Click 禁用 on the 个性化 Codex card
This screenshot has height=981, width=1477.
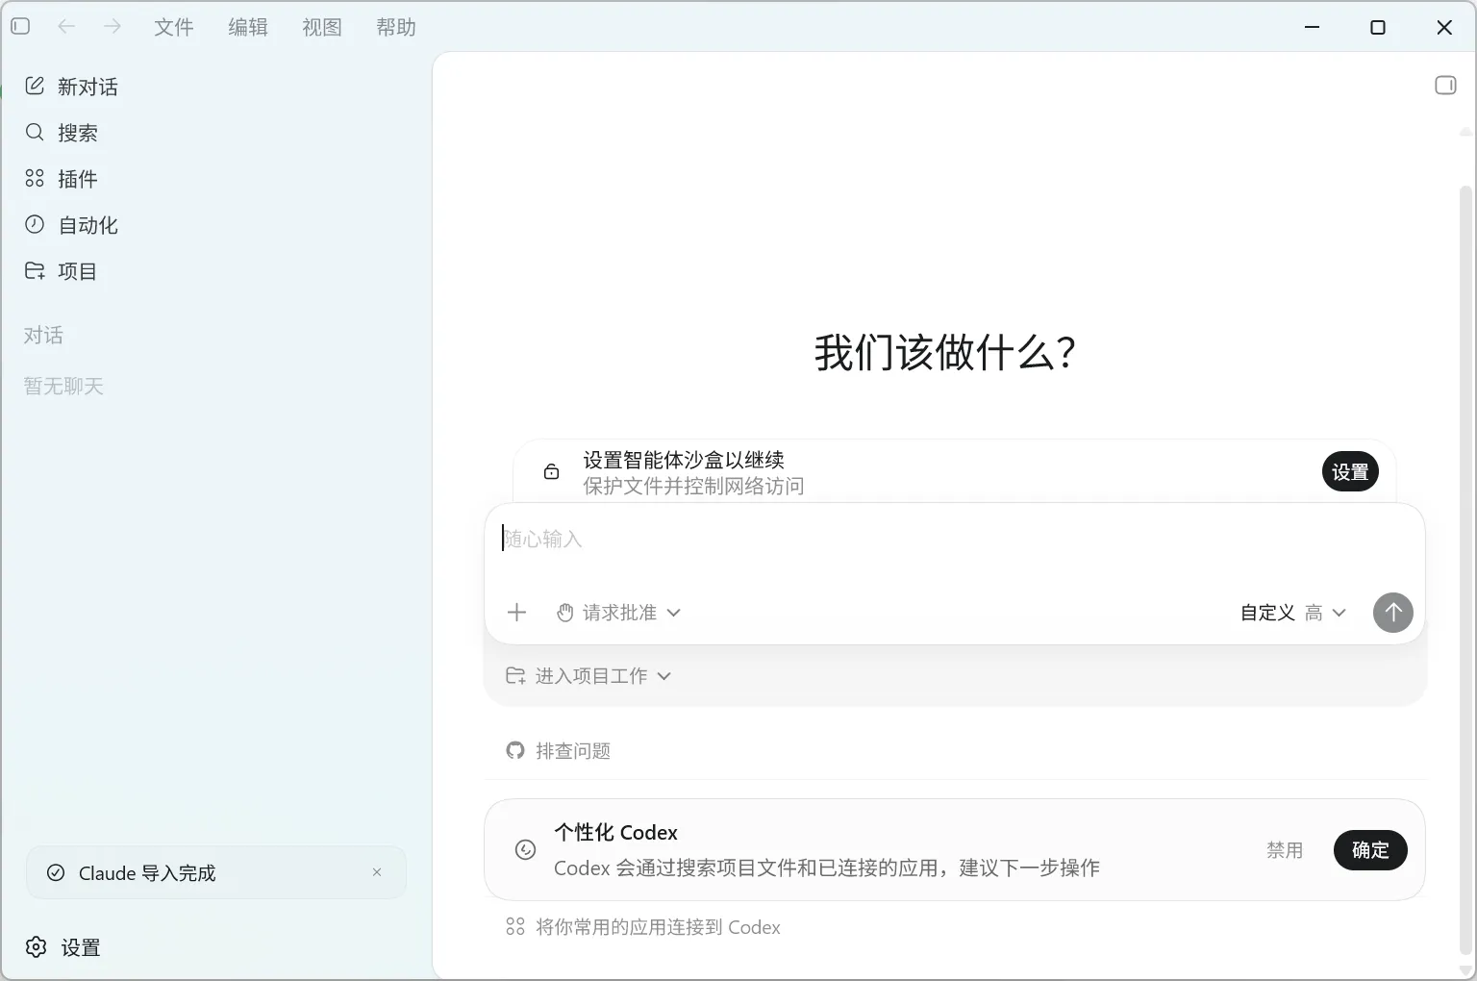(x=1285, y=850)
